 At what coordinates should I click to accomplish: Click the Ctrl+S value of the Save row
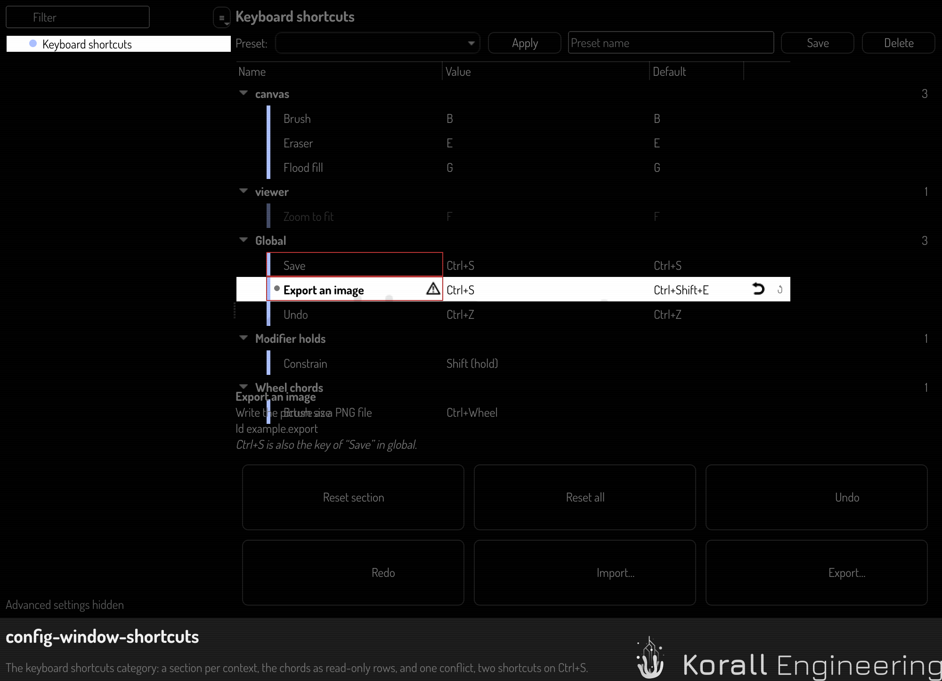[x=460, y=266]
